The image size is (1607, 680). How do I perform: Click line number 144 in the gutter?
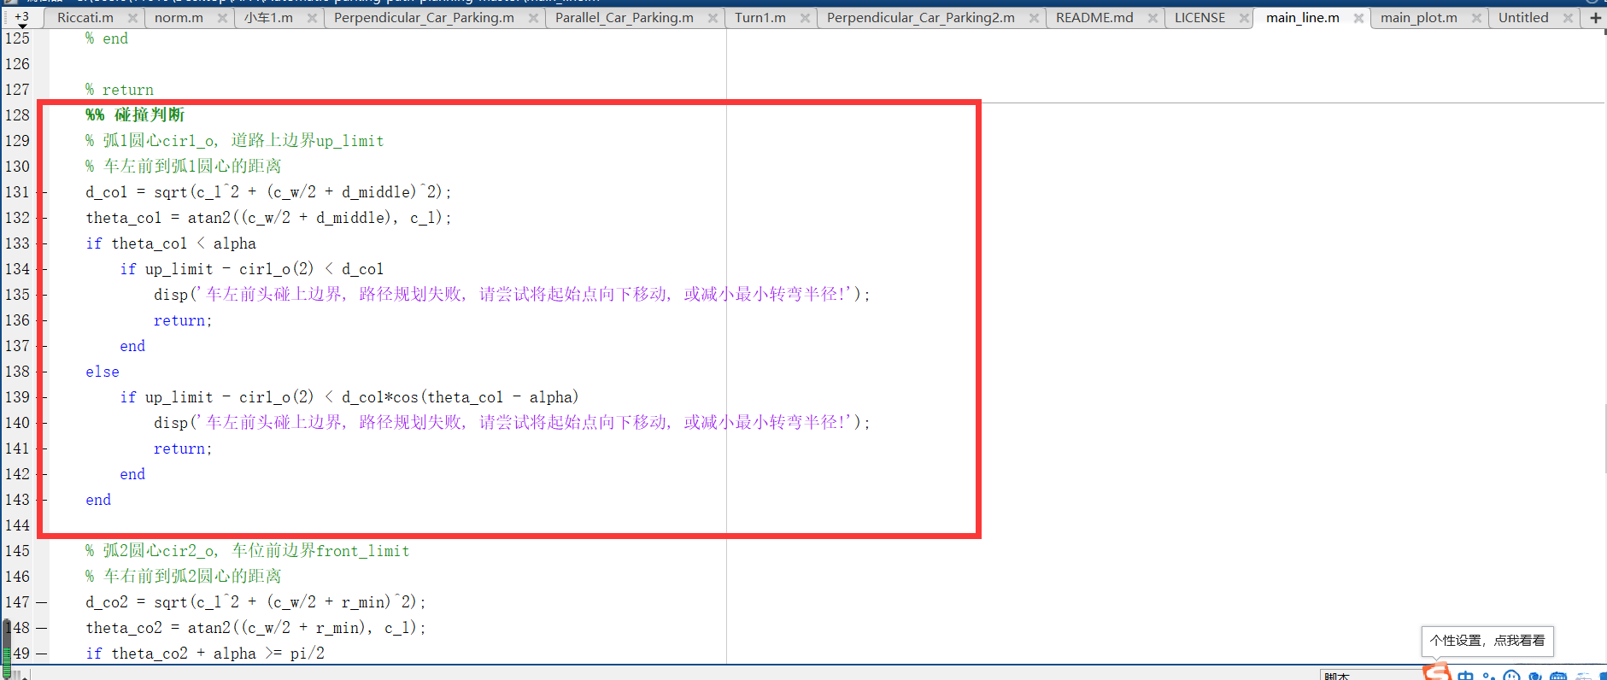17,525
